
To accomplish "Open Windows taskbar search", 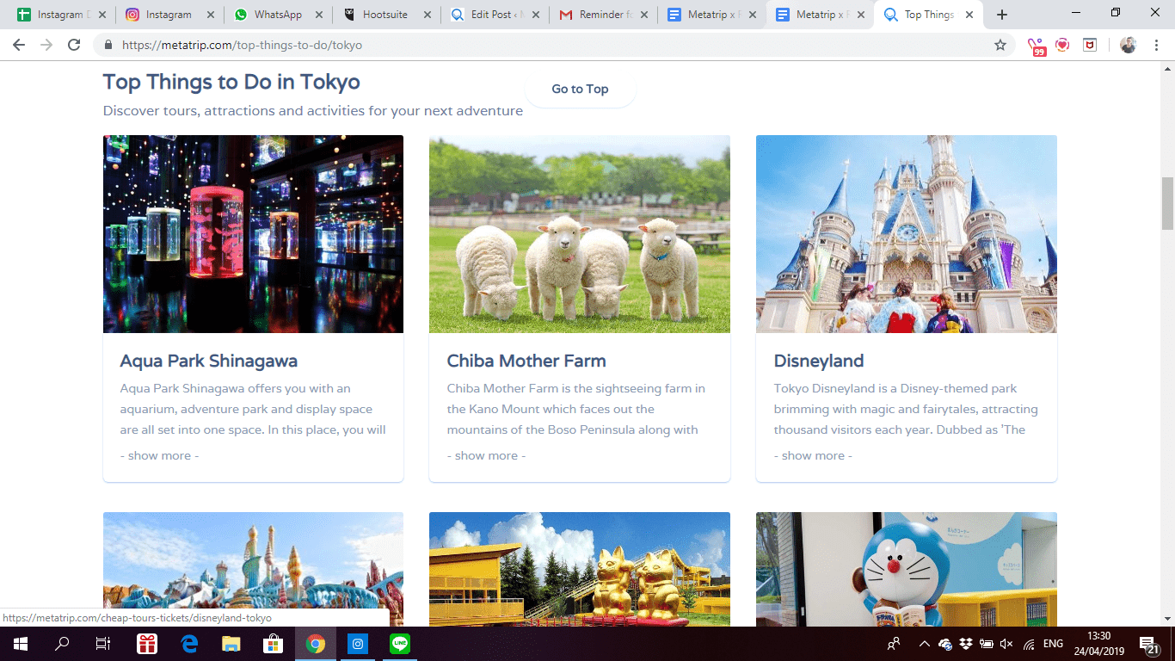I will point(62,644).
